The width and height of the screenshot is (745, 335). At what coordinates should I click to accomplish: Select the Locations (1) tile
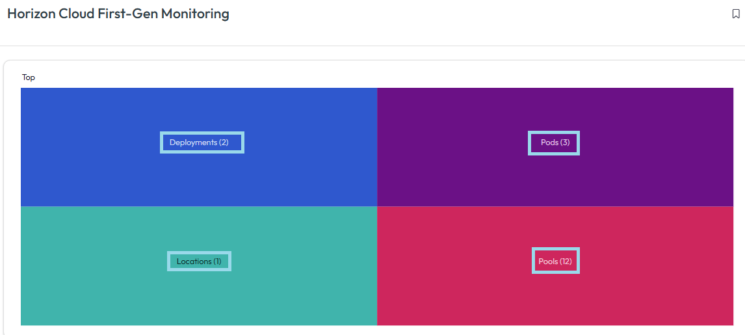pyautogui.click(x=199, y=265)
